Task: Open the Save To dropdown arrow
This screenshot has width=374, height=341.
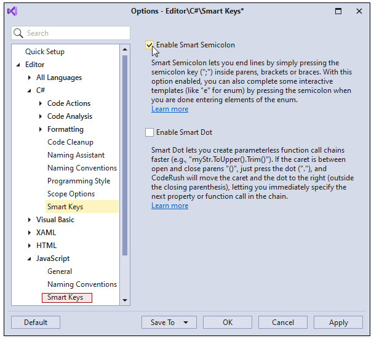Action: click(186, 323)
